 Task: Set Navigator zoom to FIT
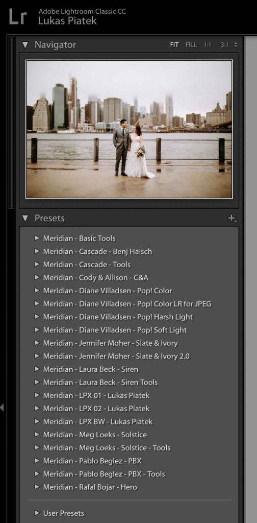click(174, 45)
